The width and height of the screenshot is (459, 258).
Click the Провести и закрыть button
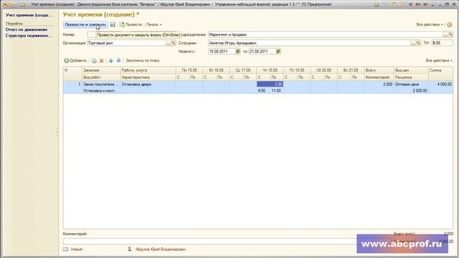[x=85, y=24]
